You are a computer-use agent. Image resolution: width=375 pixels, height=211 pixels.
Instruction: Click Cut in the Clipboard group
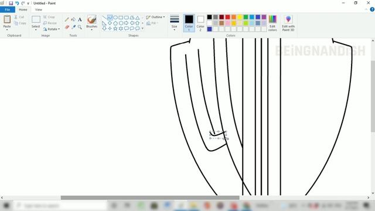click(x=19, y=17)
